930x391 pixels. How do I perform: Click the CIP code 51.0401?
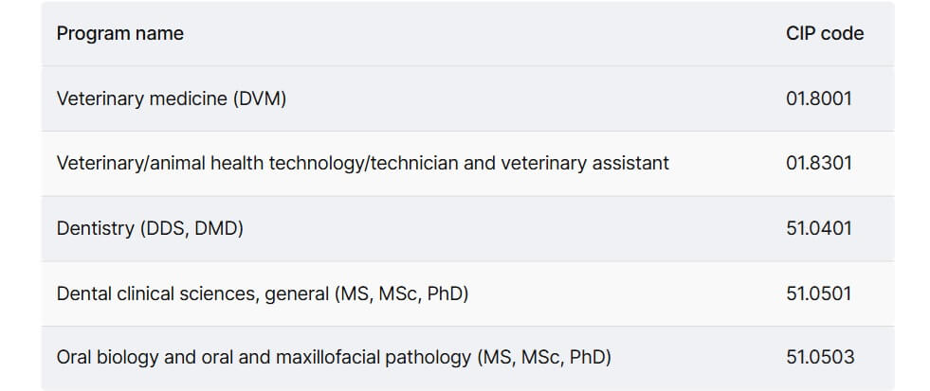click(819, 228)
